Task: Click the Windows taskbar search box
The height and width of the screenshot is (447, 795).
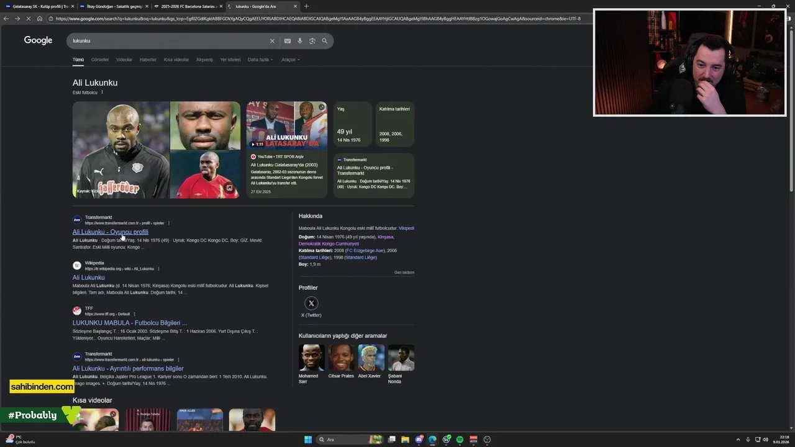Action: 350,440
